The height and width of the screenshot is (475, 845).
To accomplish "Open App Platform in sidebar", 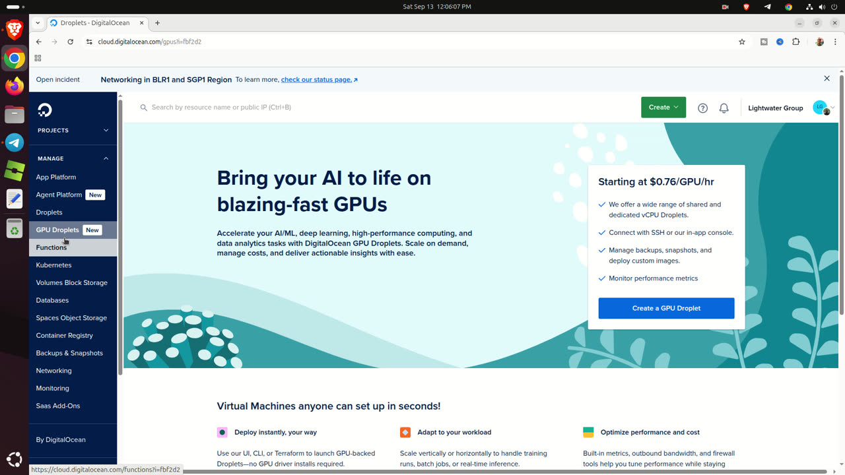I will pyautogui.click(x=56, y=177).
